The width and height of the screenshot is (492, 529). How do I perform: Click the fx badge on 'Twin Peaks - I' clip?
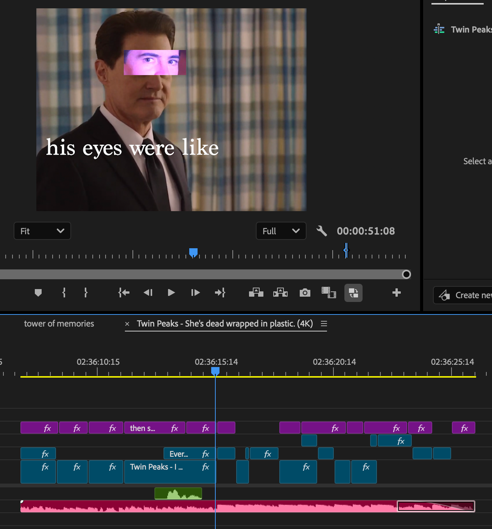206,467
